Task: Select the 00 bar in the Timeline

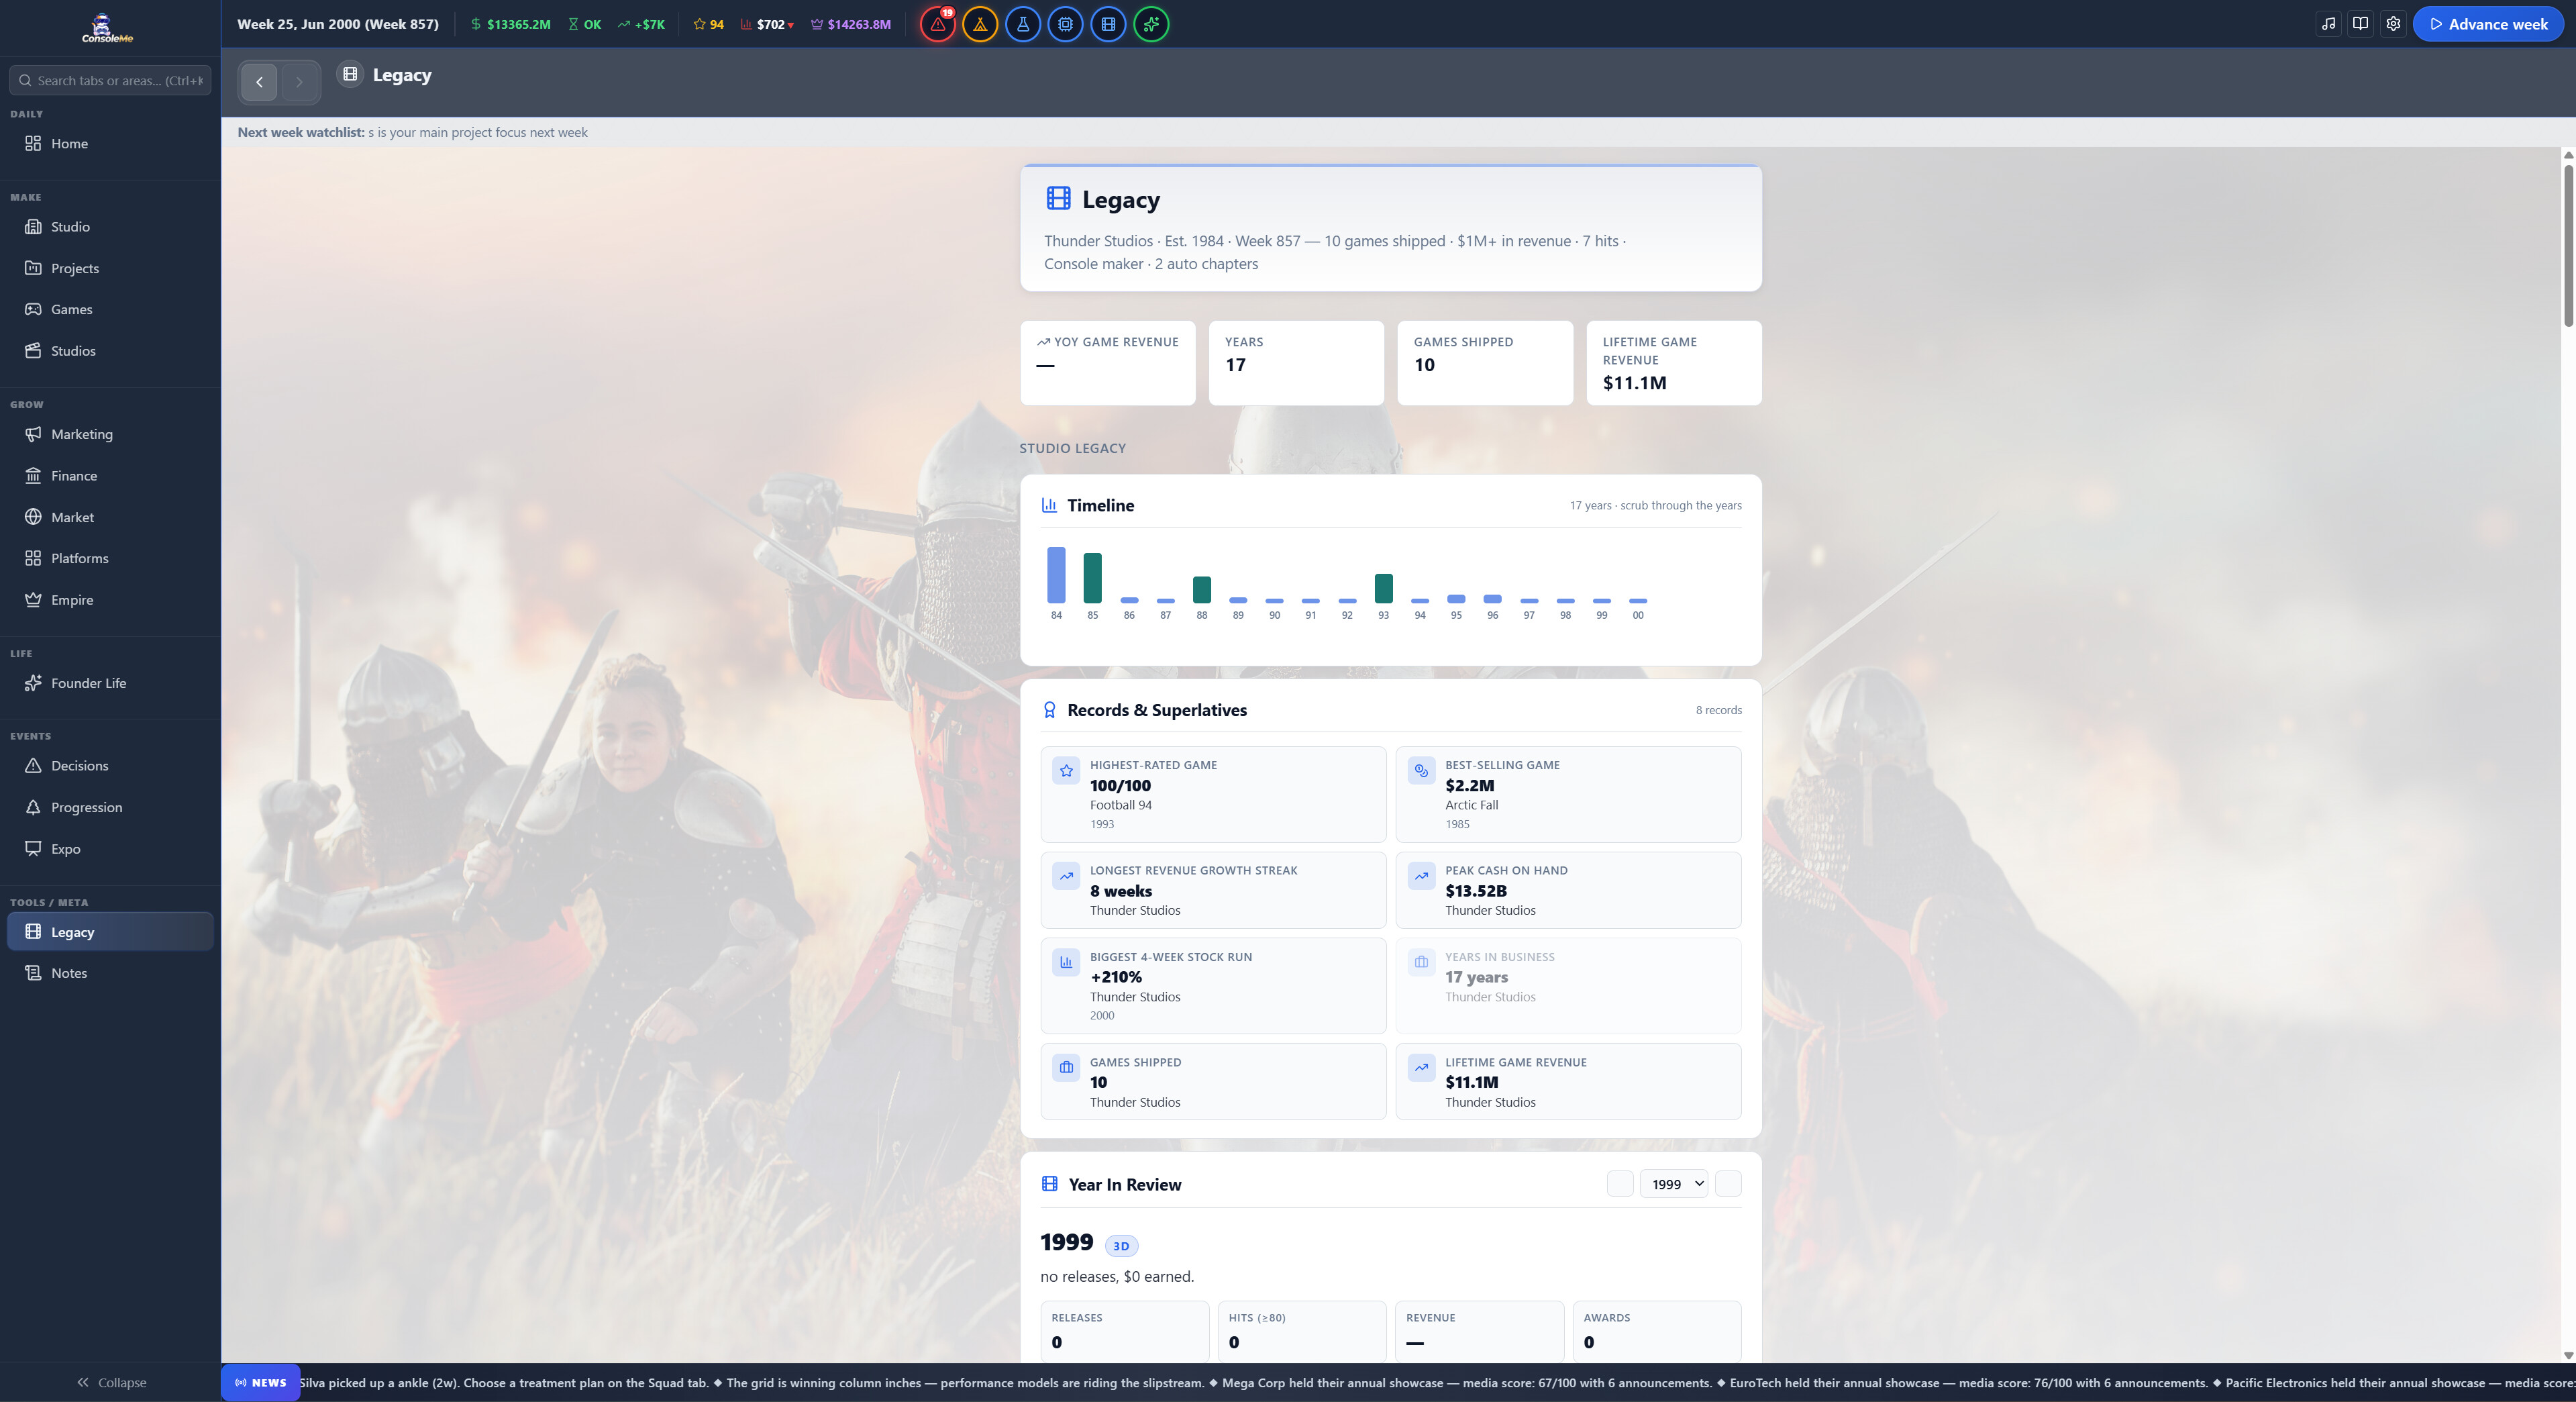Action: coord(1638,601)
